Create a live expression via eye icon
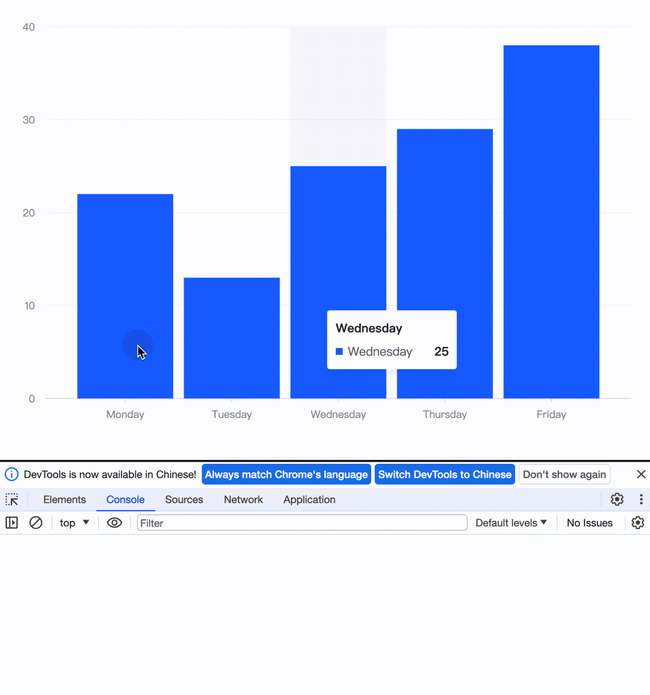Image resolution: width=650 pixels, height=695 pixels. click(114, 523)
